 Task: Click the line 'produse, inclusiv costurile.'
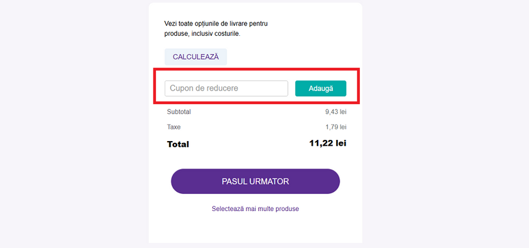point(203,33)
